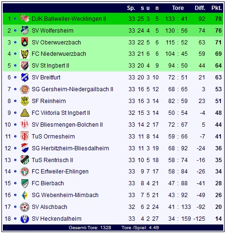Viewport: 227px width, 233px height.
Task: Open the SG Herbitzheim-Bliesdalheim team entry
Action: tap(70, 148)
